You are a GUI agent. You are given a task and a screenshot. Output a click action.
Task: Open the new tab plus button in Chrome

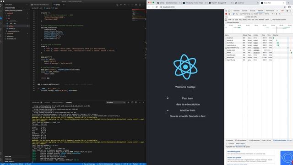click(288, 3)
